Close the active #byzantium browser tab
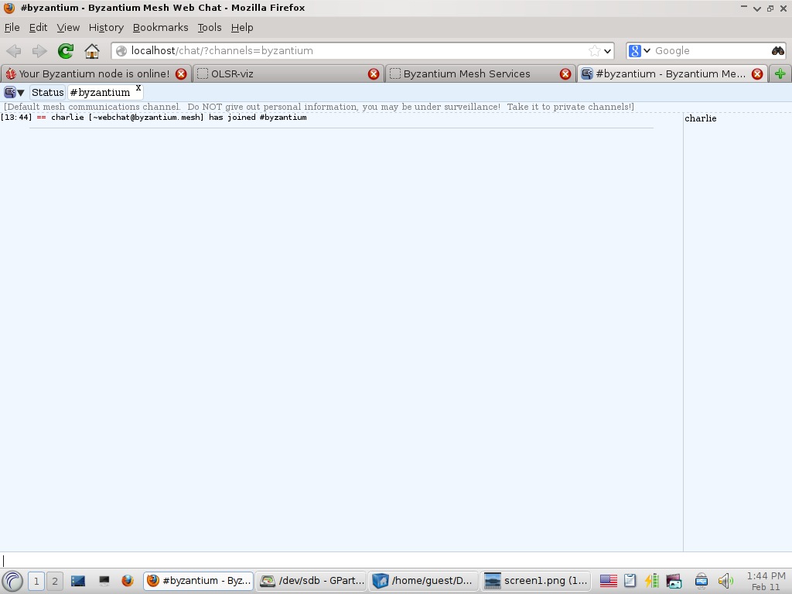The image size is (792, 594). [757, 73]
